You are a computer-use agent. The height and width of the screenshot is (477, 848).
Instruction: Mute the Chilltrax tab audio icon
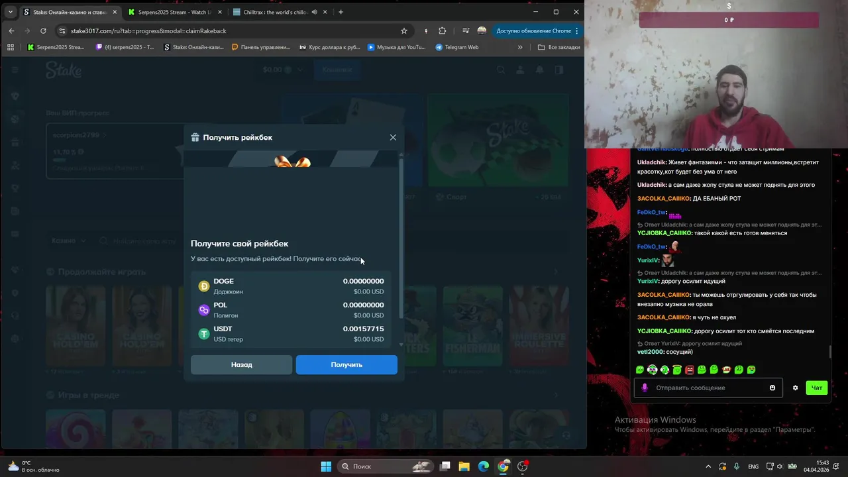point(314,12)
